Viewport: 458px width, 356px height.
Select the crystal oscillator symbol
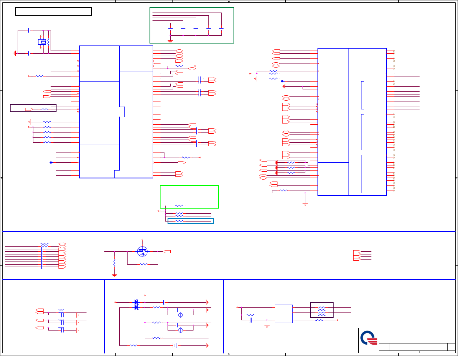click(x=42, y=42)
